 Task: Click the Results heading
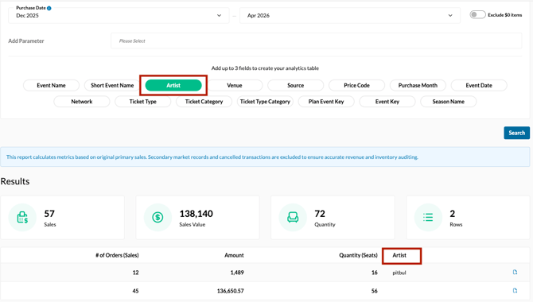click(x=15, y=181)
